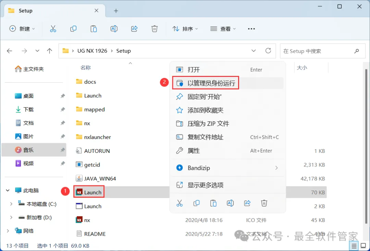Viewport: 370px width, 251px height.
Task: Go back with the left arrow
Action: [x=10, y=51]
